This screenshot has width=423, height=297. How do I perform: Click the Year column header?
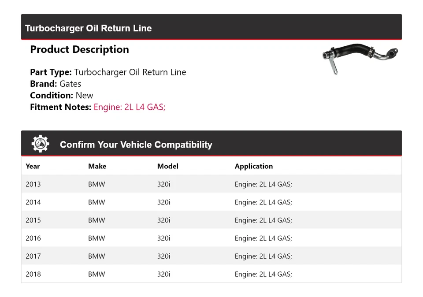tap(33, 166)
